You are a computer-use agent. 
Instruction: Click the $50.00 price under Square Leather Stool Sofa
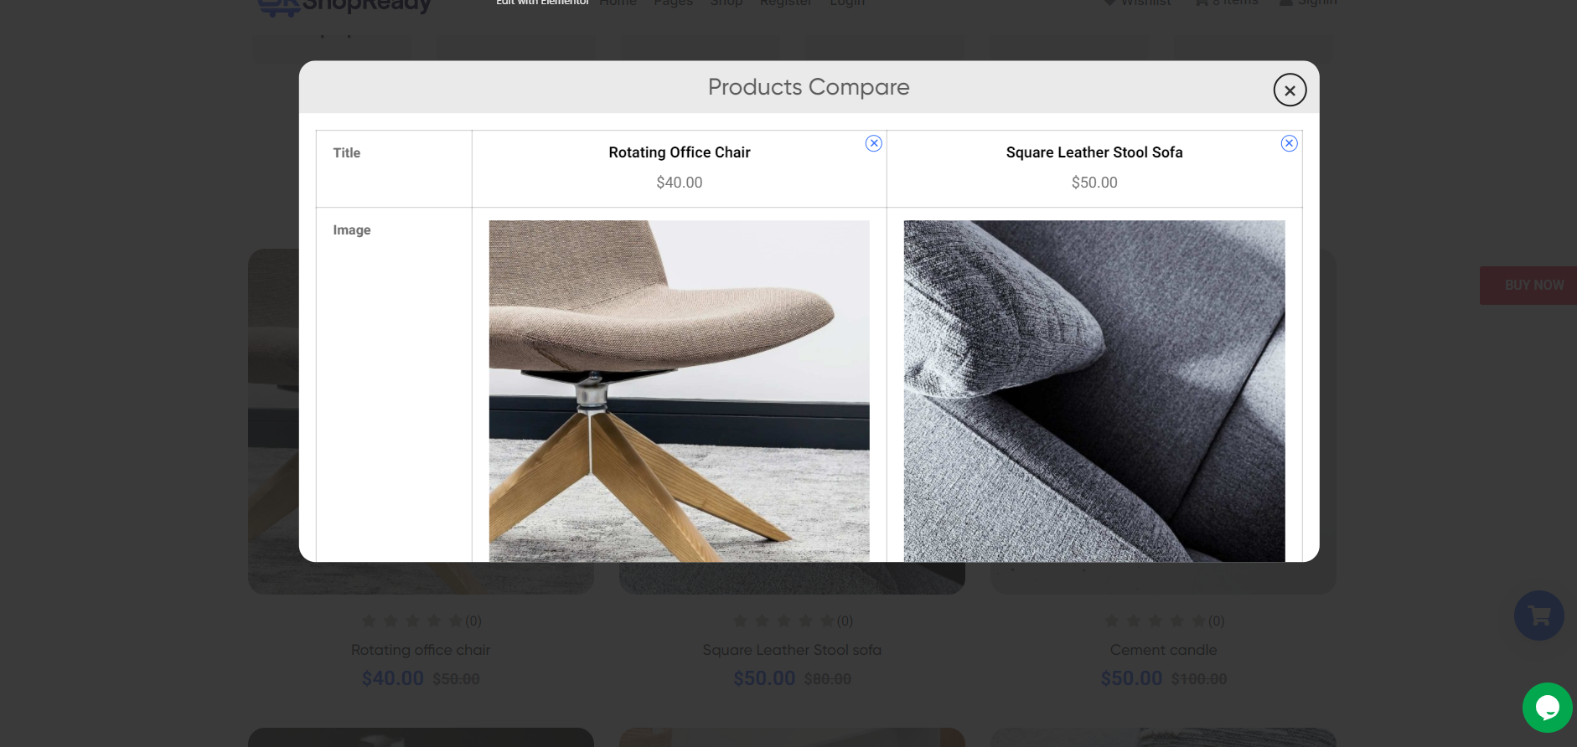coord(1094,183)
